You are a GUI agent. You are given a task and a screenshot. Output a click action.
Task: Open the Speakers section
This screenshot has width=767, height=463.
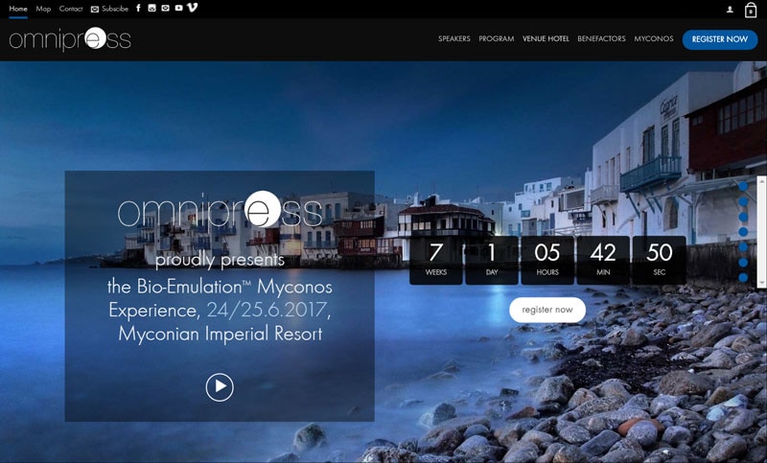coord(453,38)
